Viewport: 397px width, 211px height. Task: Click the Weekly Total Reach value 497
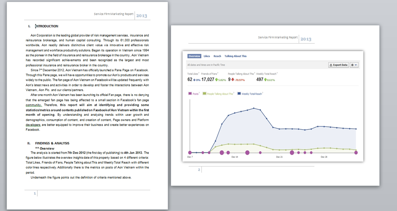pos(260,79)
